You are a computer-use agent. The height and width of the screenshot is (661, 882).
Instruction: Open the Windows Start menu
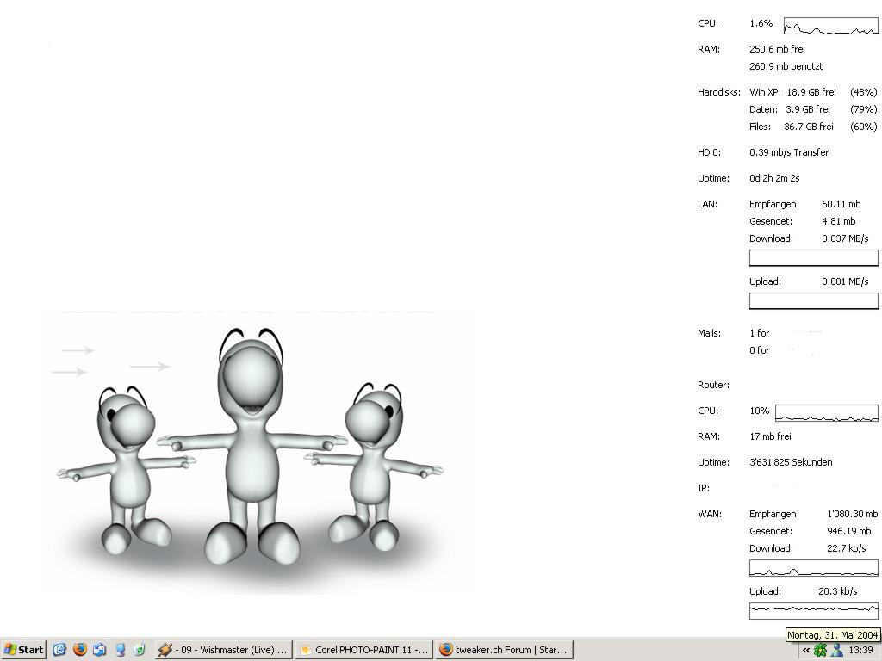(24, 650)
